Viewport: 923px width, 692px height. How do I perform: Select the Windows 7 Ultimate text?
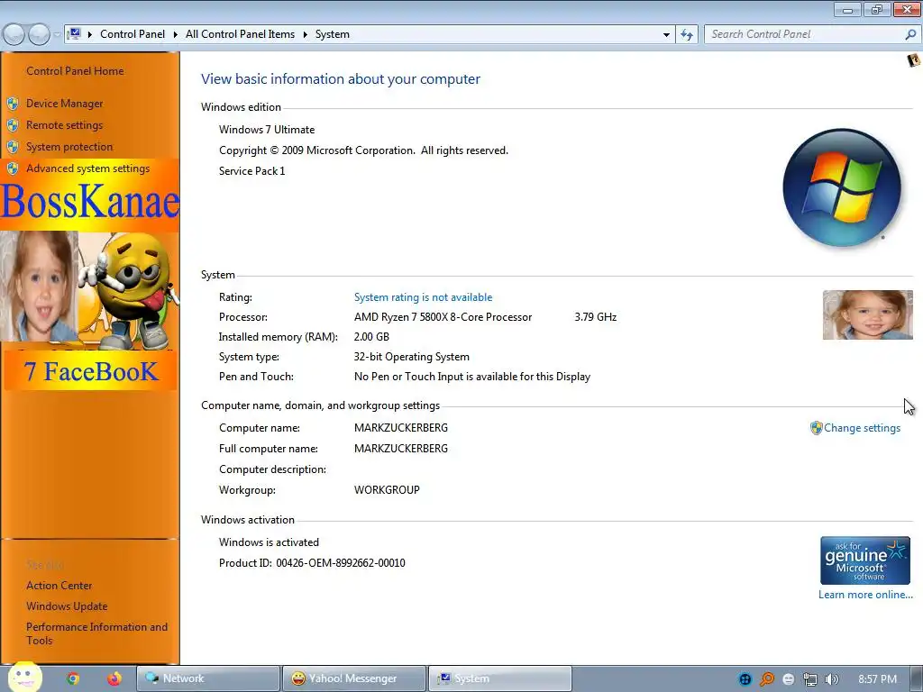[267, 130]
